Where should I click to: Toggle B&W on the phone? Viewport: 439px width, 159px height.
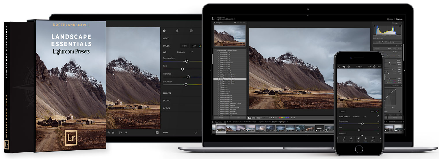[x=343, y=112]
